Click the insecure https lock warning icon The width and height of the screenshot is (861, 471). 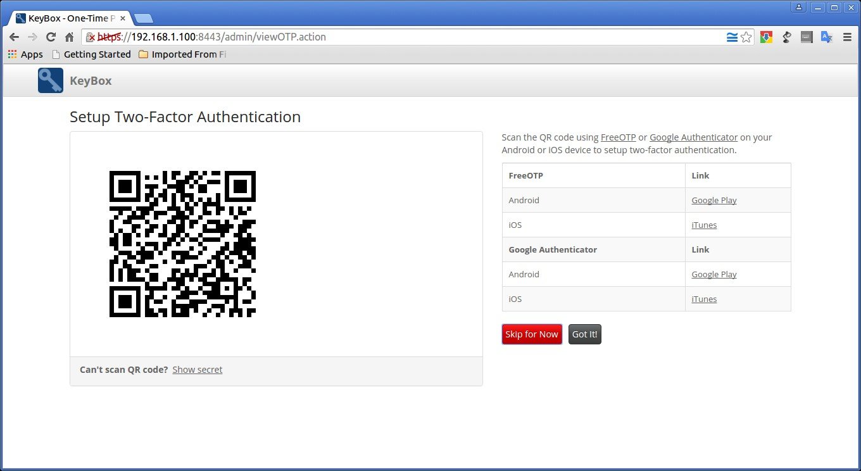point(91,37)
